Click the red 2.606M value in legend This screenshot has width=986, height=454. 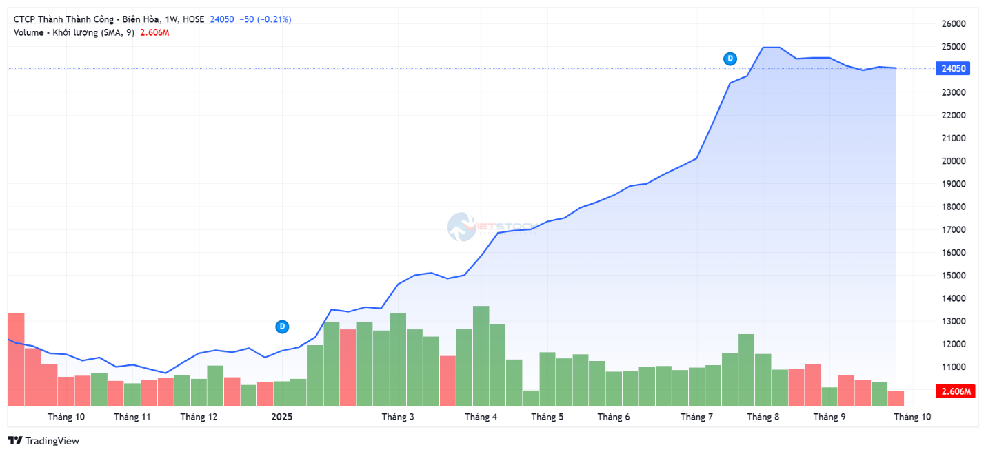pos(154,32)
